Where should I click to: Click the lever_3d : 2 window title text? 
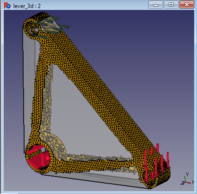pos(27,6)
